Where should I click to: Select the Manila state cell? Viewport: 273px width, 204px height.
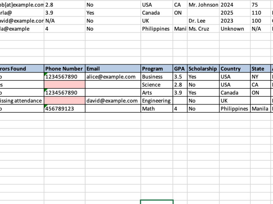click(x=260, y=109)
